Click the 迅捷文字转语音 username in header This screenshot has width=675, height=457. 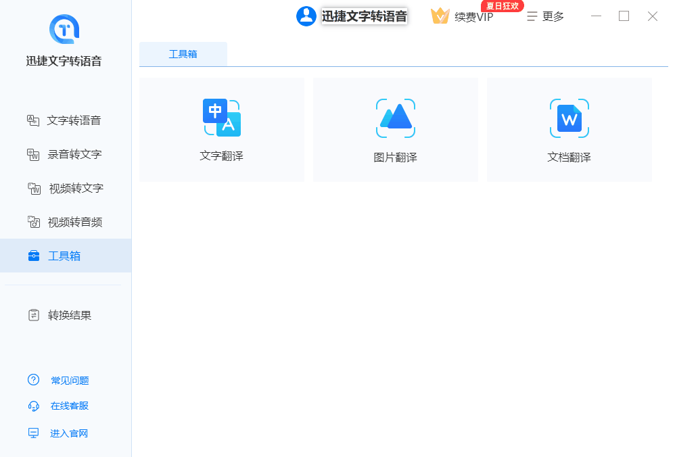point(364,16)
